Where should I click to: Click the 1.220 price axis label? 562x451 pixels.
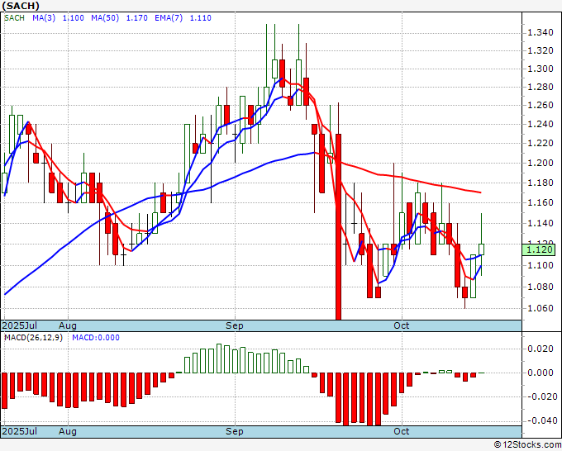[541, 143]
